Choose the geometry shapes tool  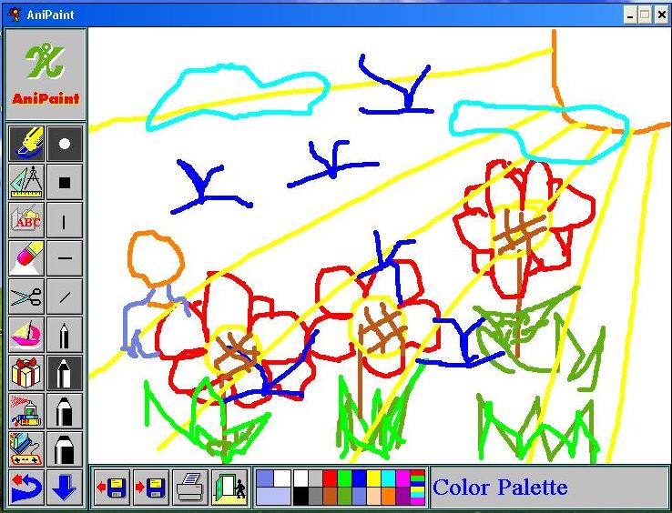click(x=26, y=182)
